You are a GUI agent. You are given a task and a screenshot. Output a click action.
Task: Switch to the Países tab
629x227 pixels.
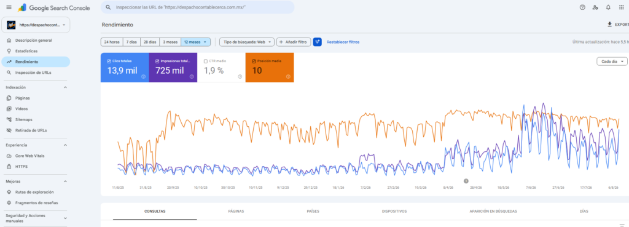pyautogui.click(x=313, y=212)
